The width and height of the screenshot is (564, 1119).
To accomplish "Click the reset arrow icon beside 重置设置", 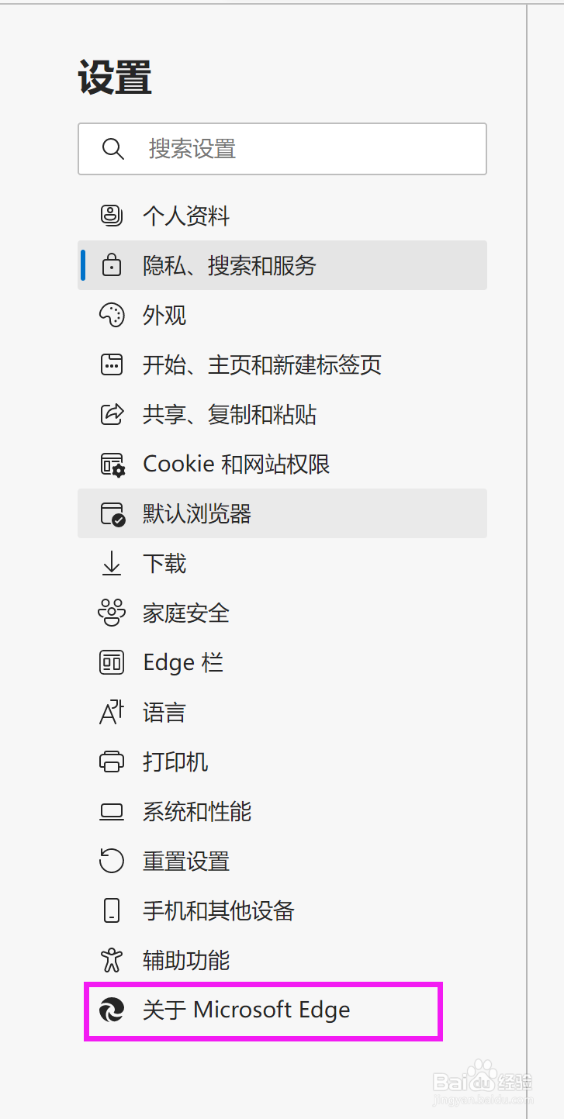I will click(112, 861).
